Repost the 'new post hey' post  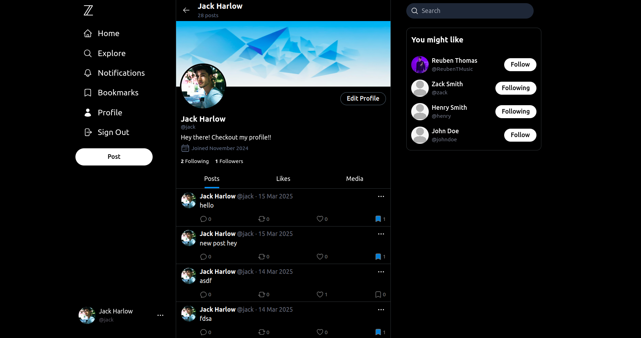(x=261, y=257)
